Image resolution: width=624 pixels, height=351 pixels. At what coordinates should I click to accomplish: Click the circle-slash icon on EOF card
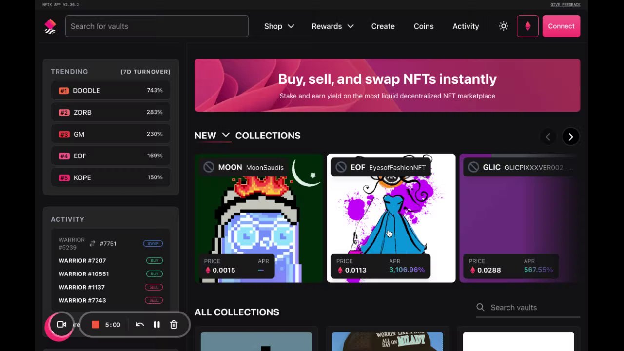(x=341, y=167)
